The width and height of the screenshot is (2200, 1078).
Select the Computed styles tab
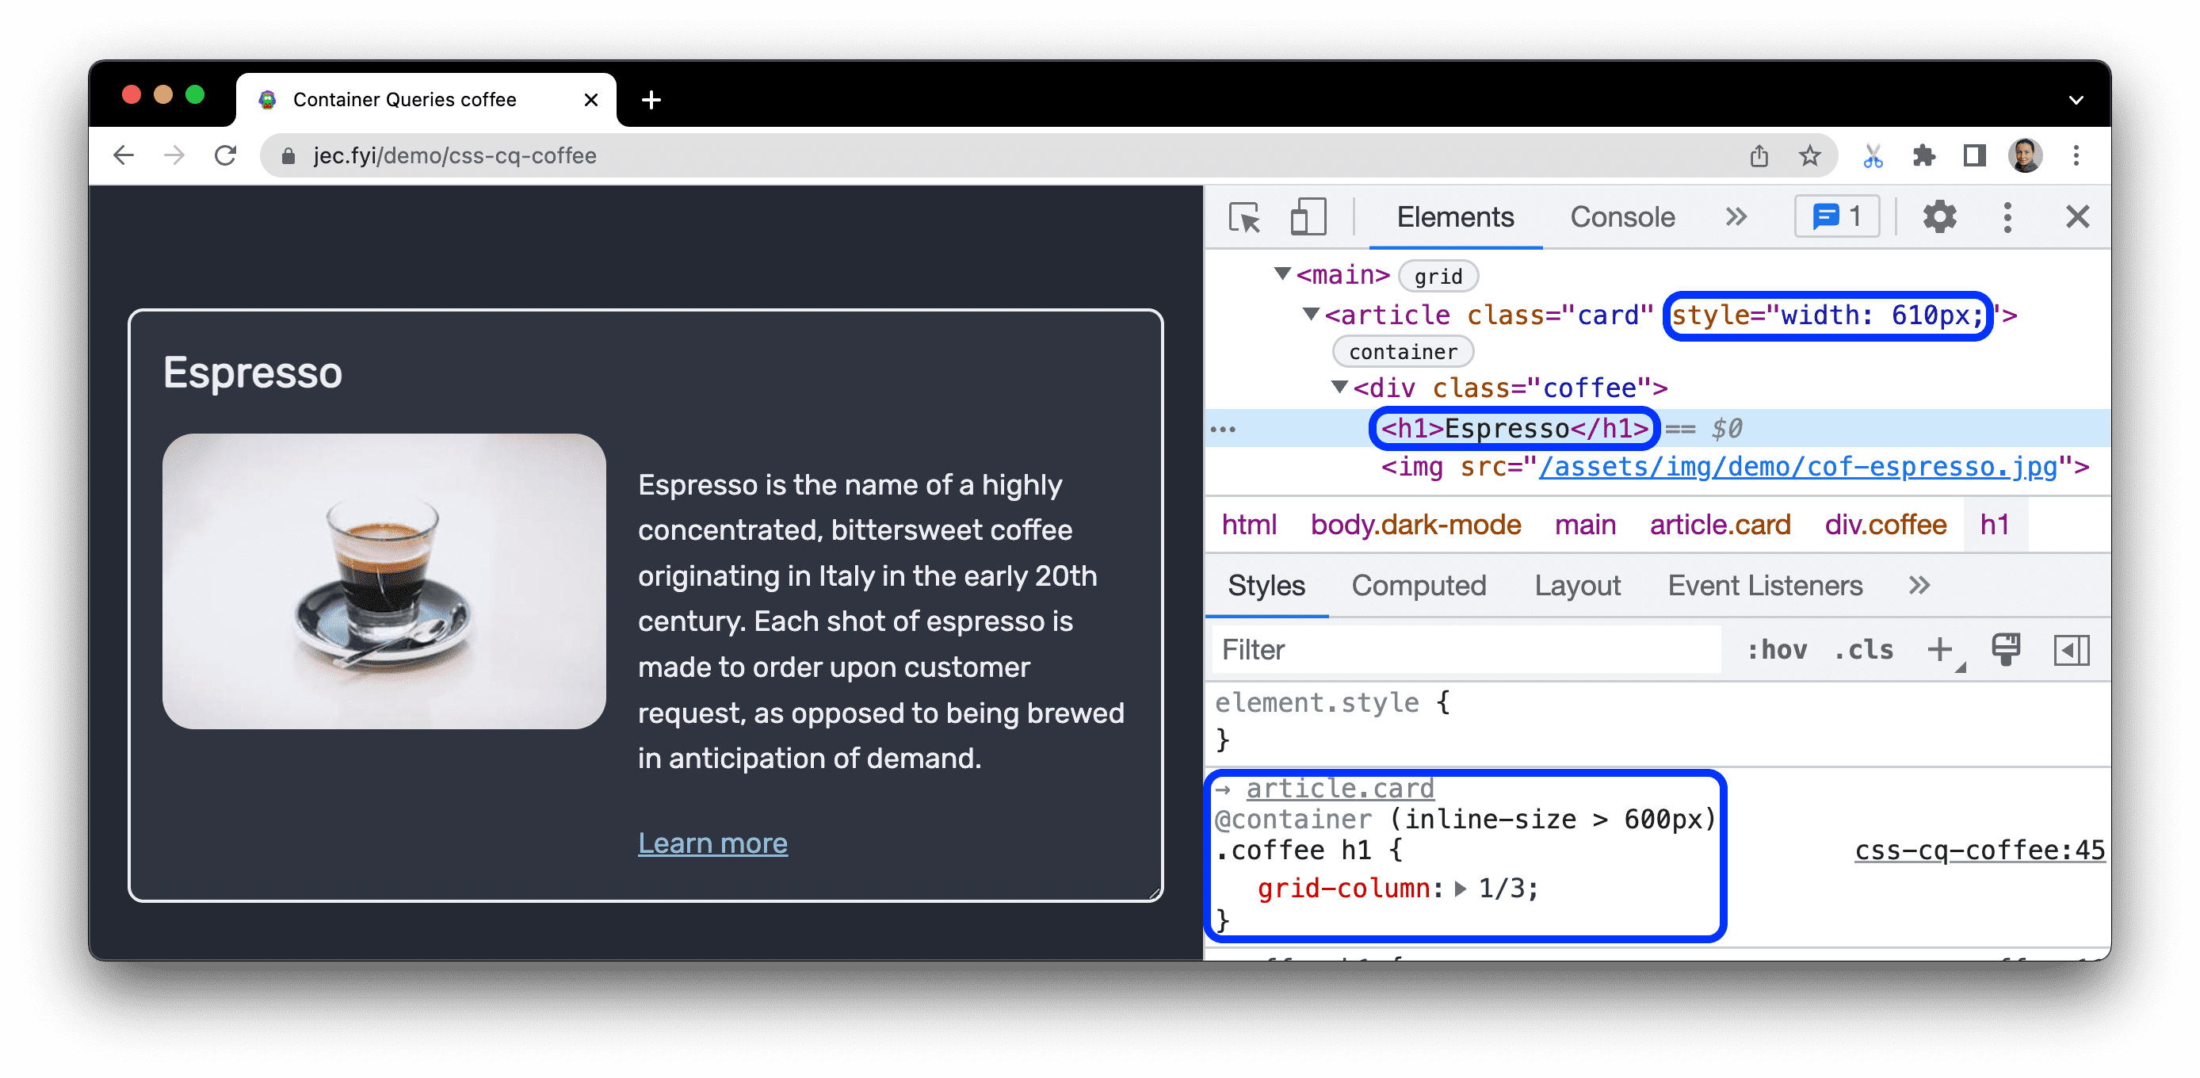(x=1419, y=587)
